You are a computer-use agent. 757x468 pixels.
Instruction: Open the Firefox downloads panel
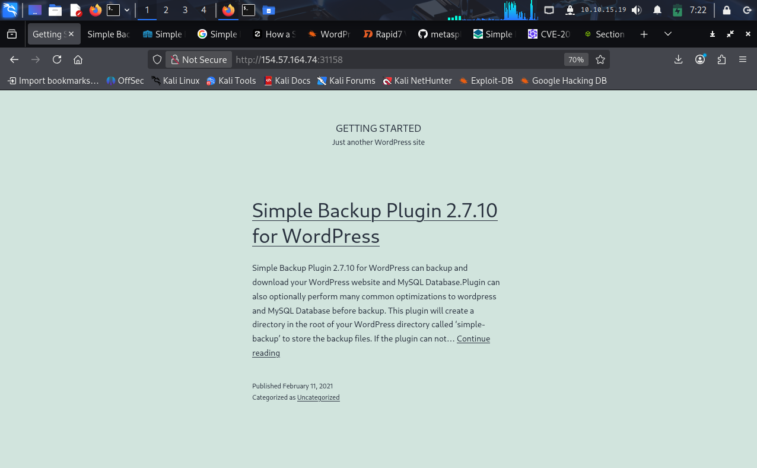coord(679,59)
